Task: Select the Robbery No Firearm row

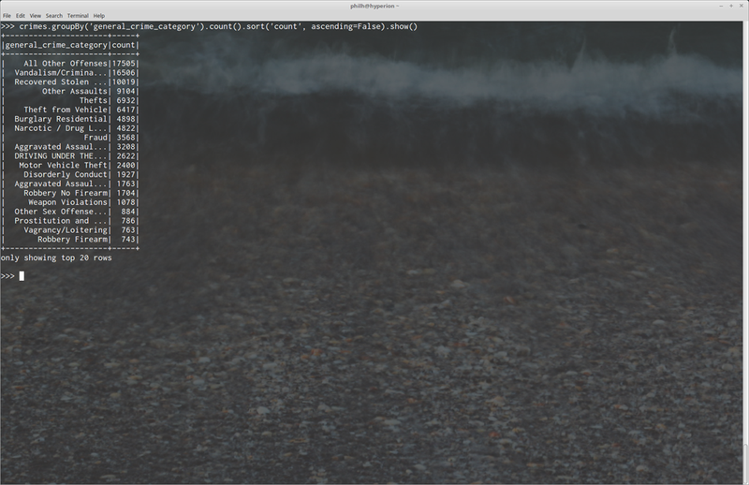Action: [x=70, y=193]
